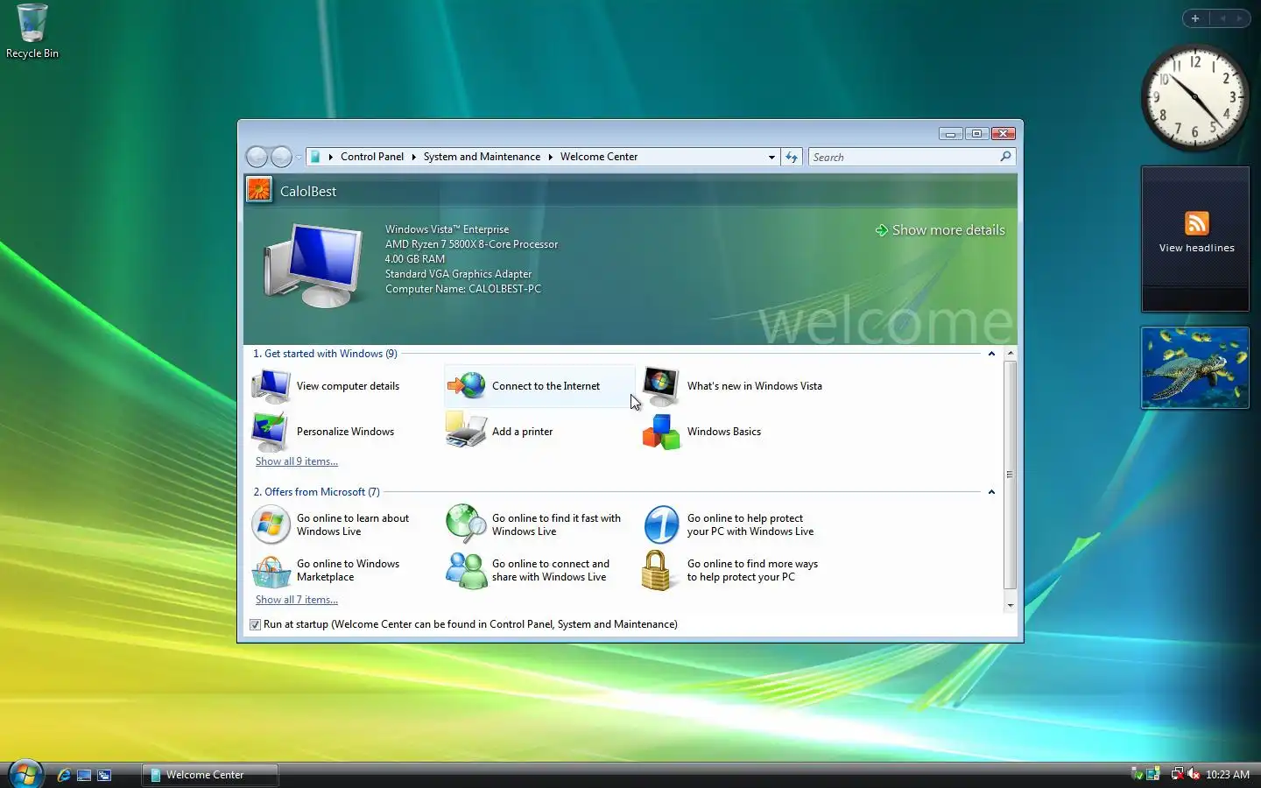Screen dimensions: 1261x788
Task: Click the network disconnected tray icon
Action: coord(1178,774)
